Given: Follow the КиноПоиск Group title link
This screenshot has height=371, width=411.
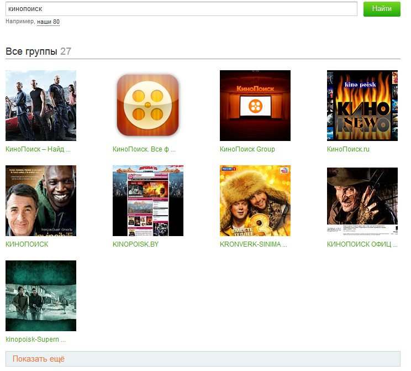Looking at the screenshot, I should [x=247, y=149].
